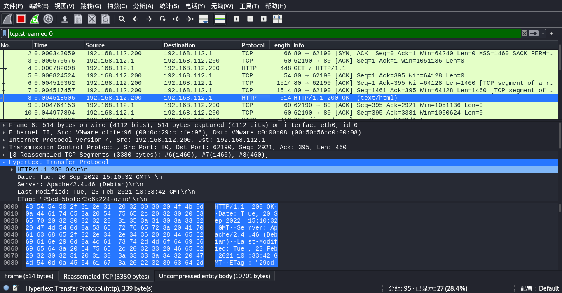Click the resize columns icon
The height and width of the screenshot is (293, 562).
277,19
